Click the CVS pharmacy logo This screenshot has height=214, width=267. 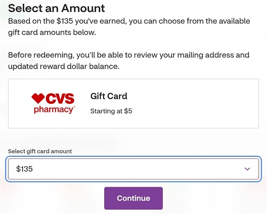(53, 103)
